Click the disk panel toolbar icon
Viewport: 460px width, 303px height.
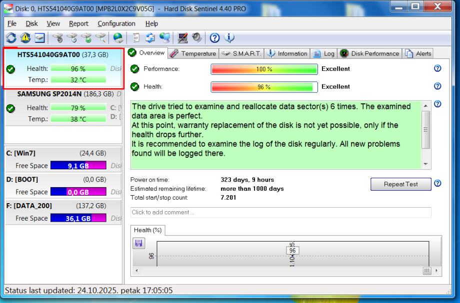(39, 38)
